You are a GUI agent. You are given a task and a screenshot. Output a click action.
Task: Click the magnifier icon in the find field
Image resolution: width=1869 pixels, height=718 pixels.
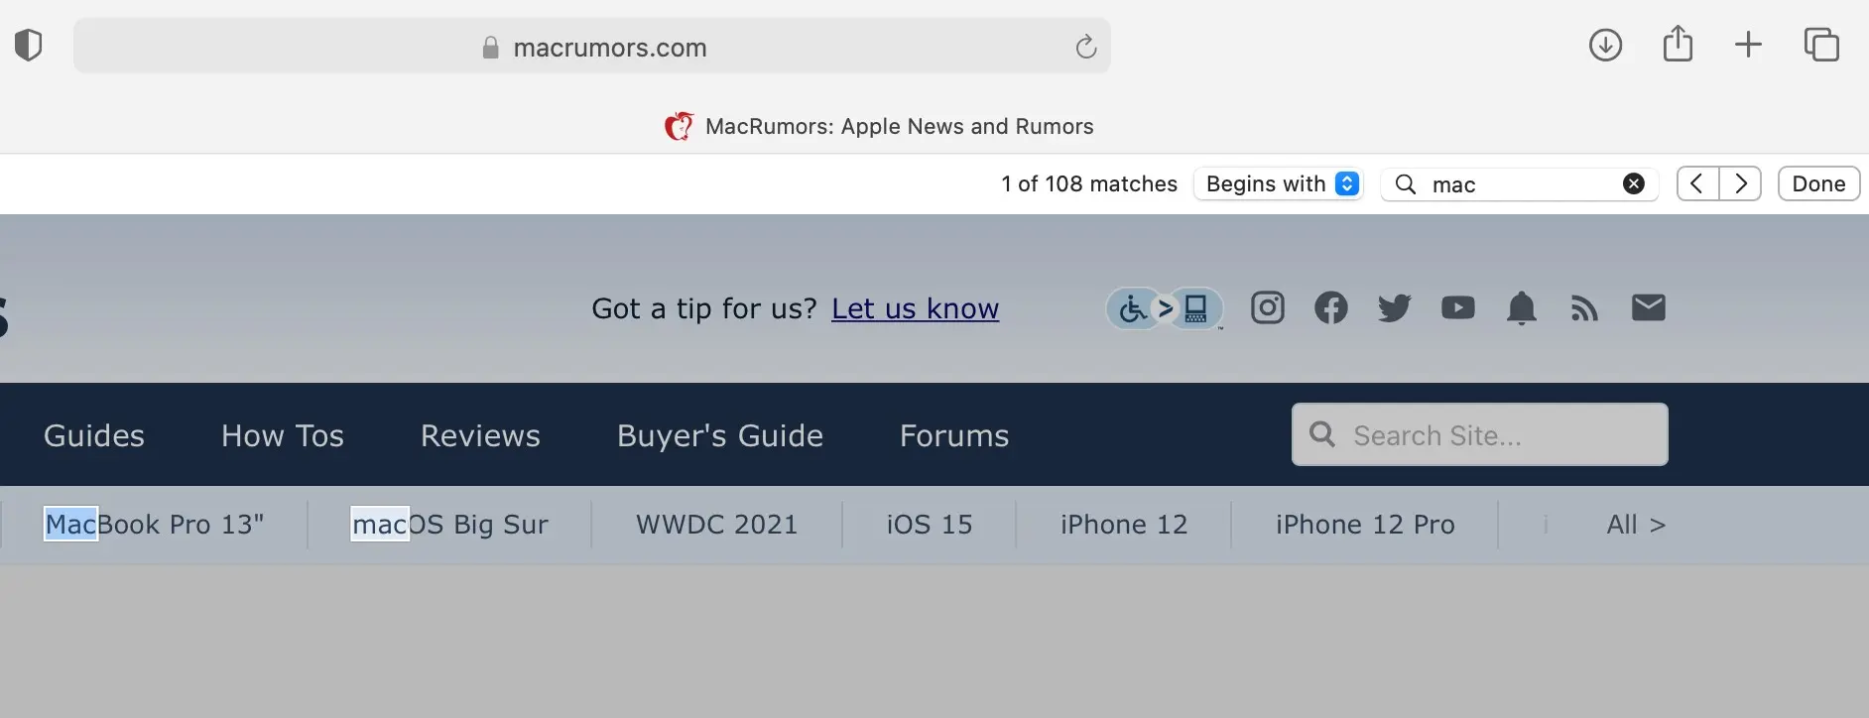tap(1406, 183)
